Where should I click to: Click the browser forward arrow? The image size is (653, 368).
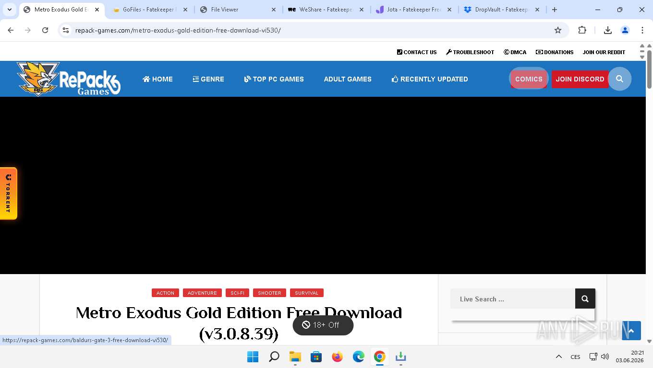(x=28, y=30)
